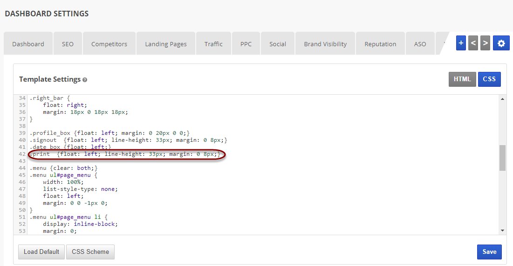Image resolution: width=513 pixels, height=266 pixels.
Task: Click the code editor scrollbar down arrow
Action: click(x=502, y=231)
